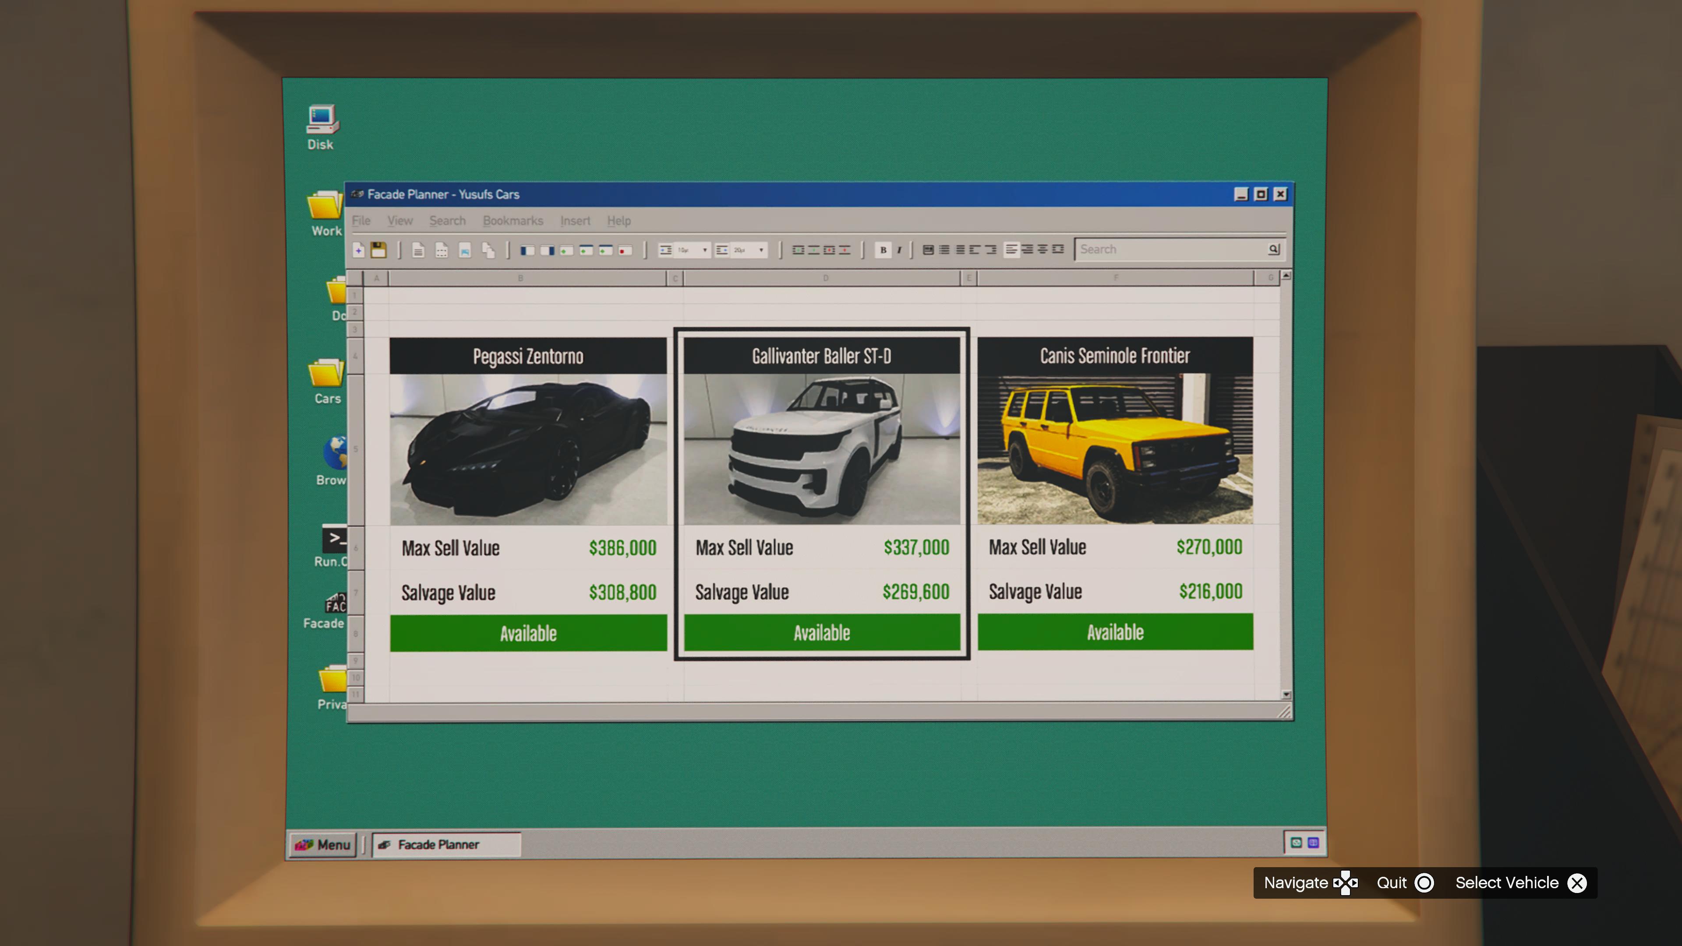Click Available under Canis Seminole Frontier
The image size is (1682, 946).
(1115, 631)
